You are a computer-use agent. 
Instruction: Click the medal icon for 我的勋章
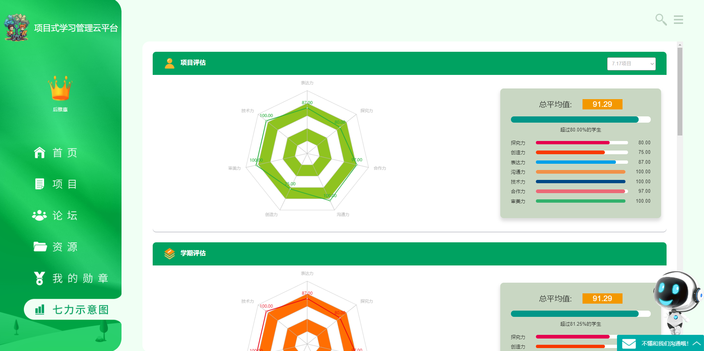tap(39, 278)
